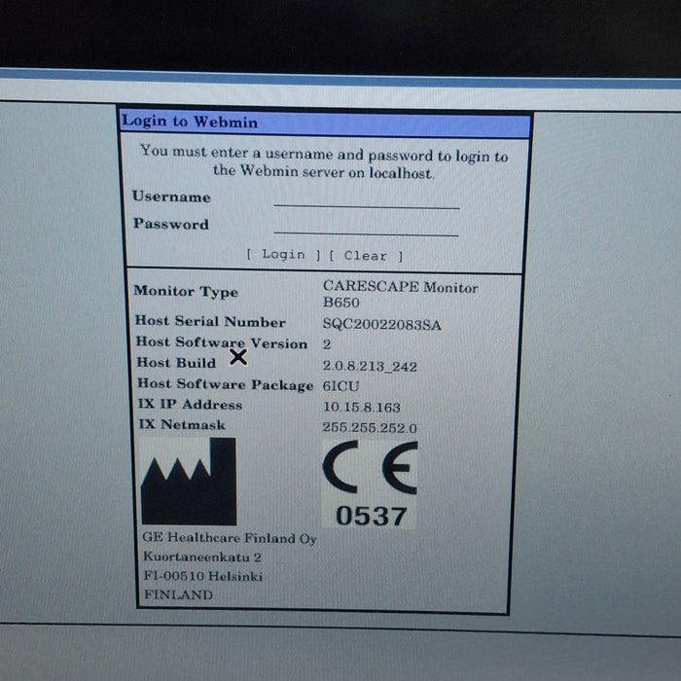Click the Webmin login instruction message
Image resolution: width=681 pixels, height=681 pixels.
tap(324, 161)
